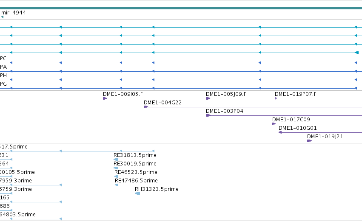The width and height of the screenshot is (362, 221).
Task: Select the 00105.5prime EST label
Action: tap(17, 172)
